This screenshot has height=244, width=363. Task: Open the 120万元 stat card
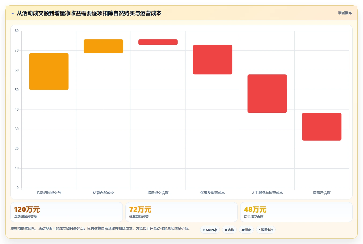[x=66, y=212]
